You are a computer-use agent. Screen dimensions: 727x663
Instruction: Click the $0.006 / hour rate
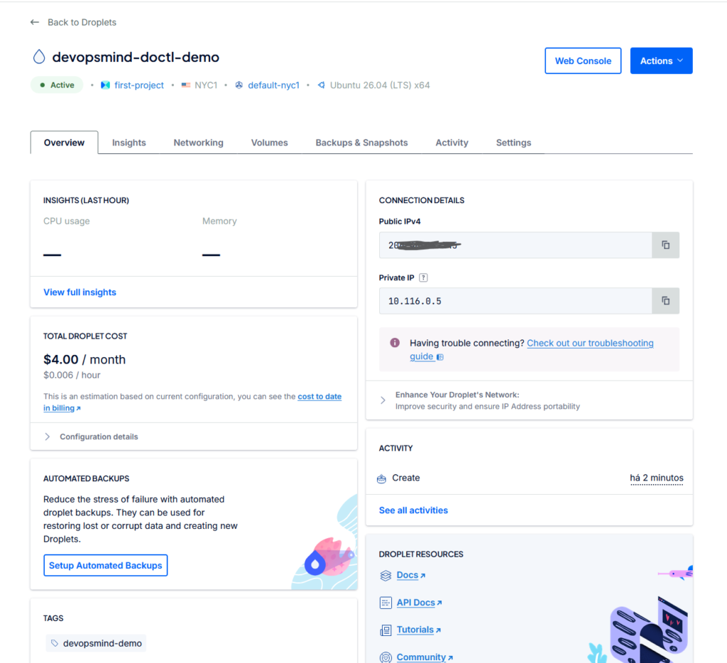click(72, 375)
